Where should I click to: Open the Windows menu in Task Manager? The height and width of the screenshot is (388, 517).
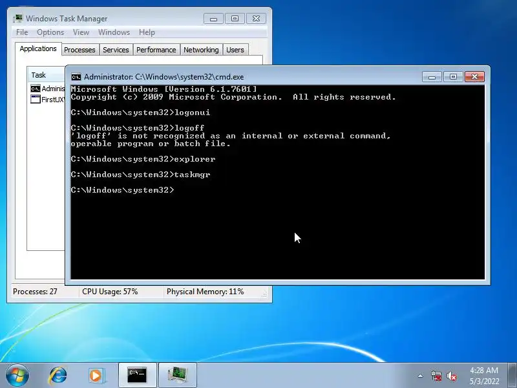point(114,32)
